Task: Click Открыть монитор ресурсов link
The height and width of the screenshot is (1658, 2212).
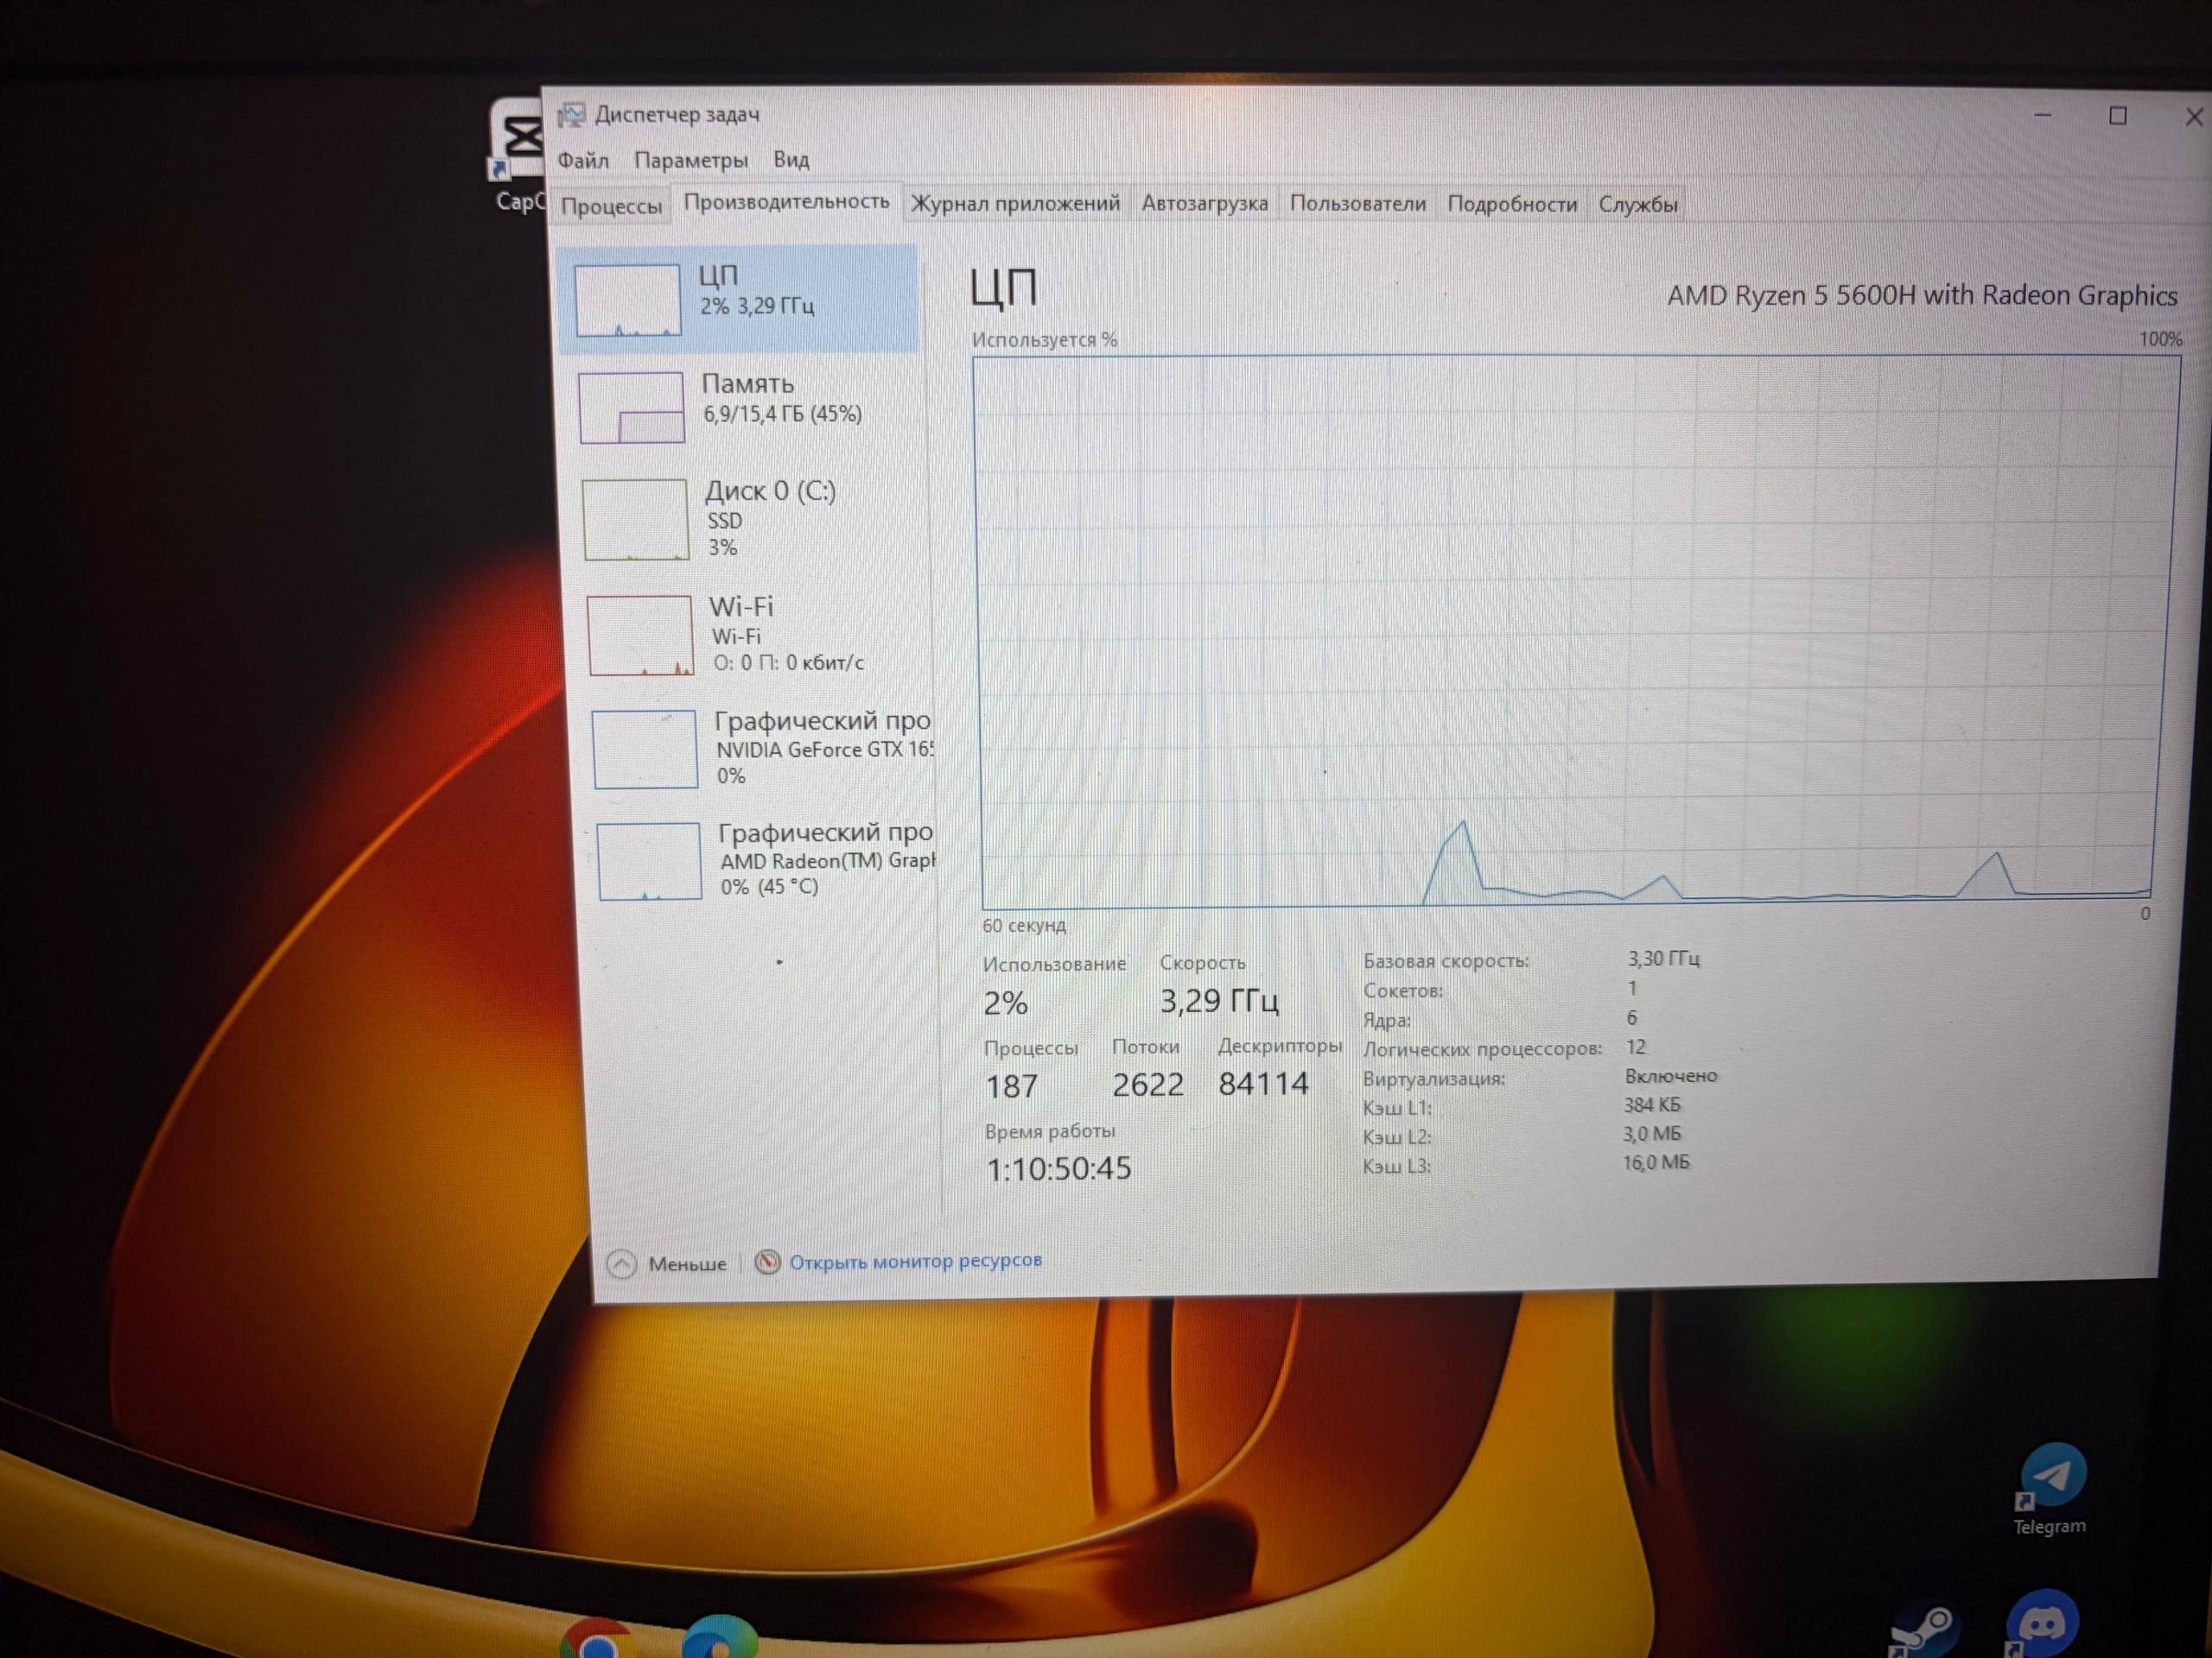Action: 915,1262
